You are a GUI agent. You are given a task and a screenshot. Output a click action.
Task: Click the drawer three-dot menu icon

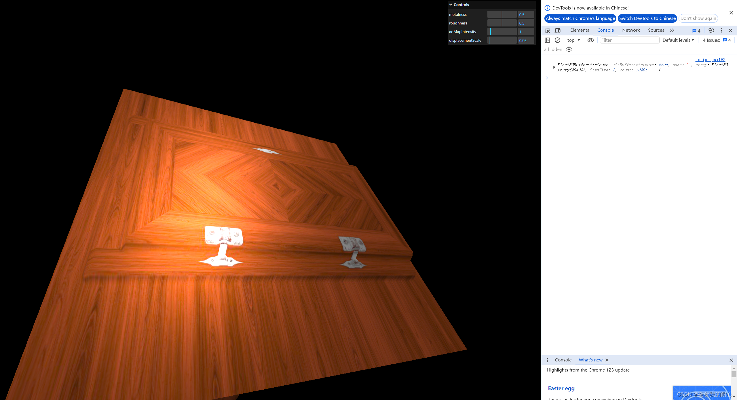[x=547, y=360]
